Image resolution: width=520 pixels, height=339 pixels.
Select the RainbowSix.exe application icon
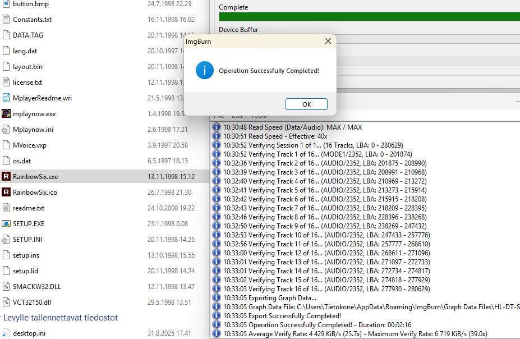(x=6, y=176)
